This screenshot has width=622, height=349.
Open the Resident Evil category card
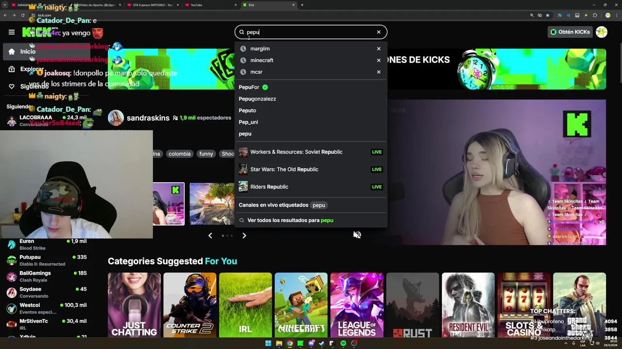468,305
